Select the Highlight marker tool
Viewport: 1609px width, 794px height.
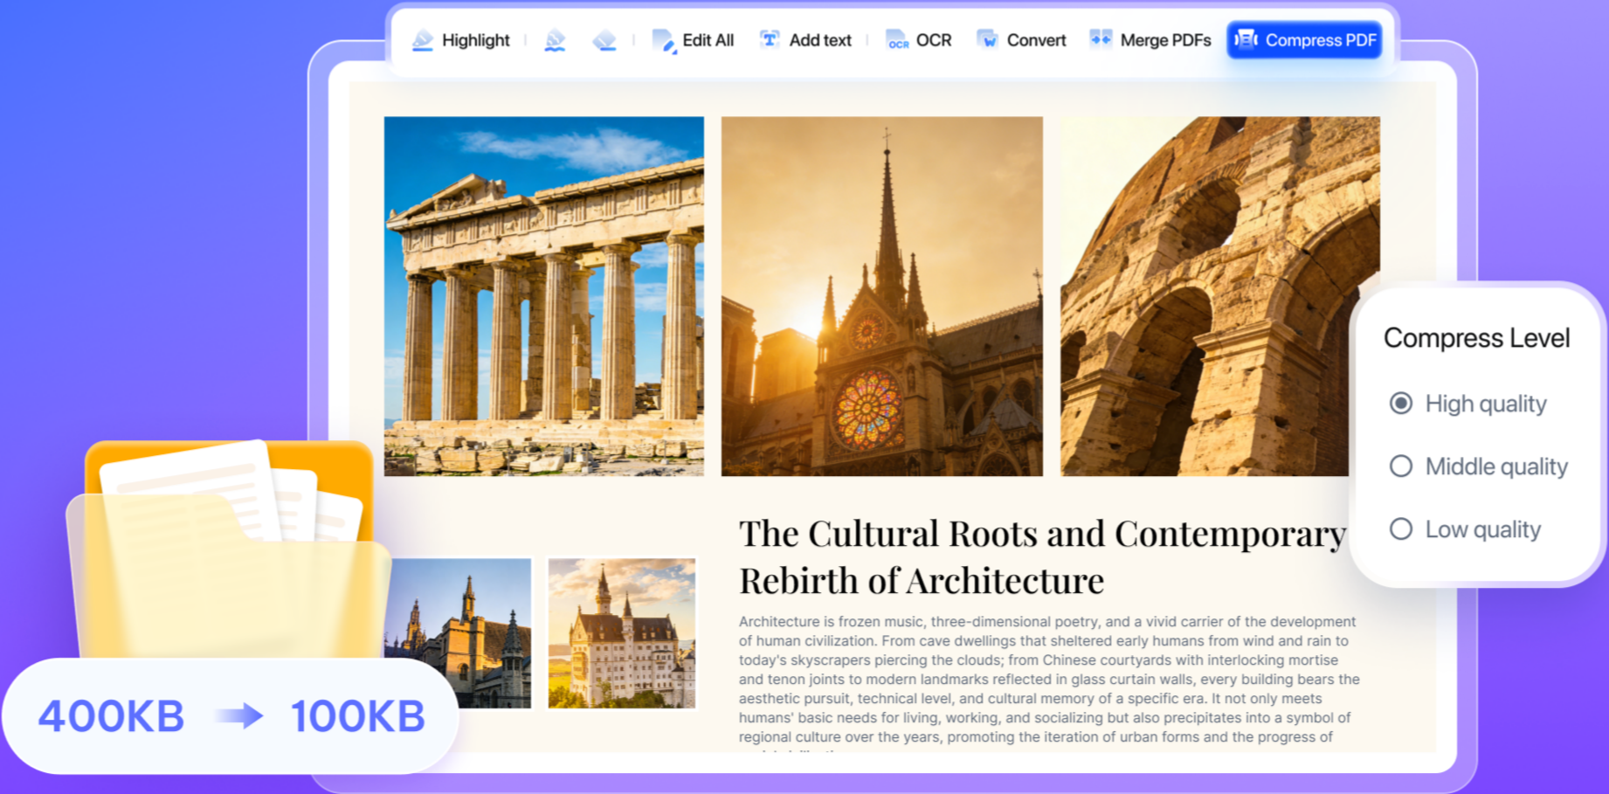(x=460, y=40)
